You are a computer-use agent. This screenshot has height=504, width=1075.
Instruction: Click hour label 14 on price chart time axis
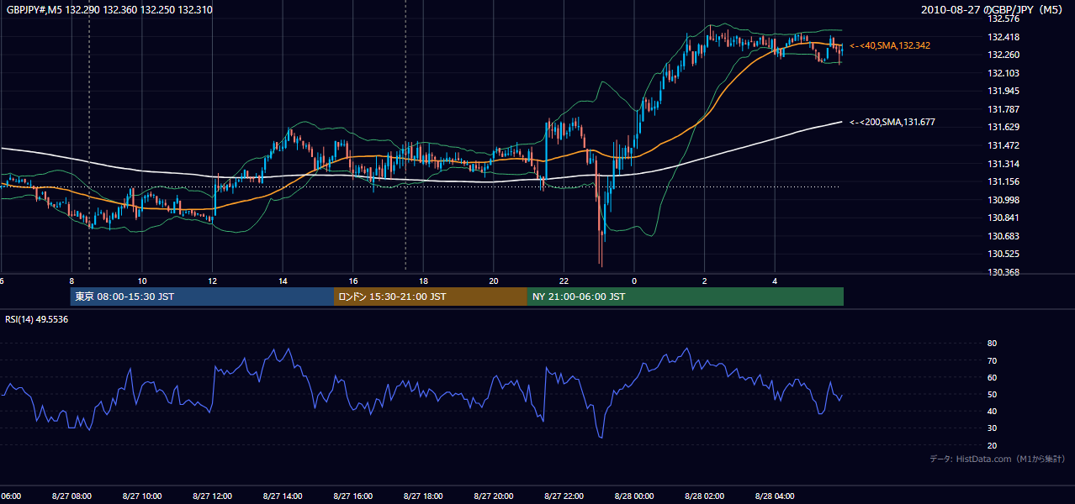tap(283, 281)
